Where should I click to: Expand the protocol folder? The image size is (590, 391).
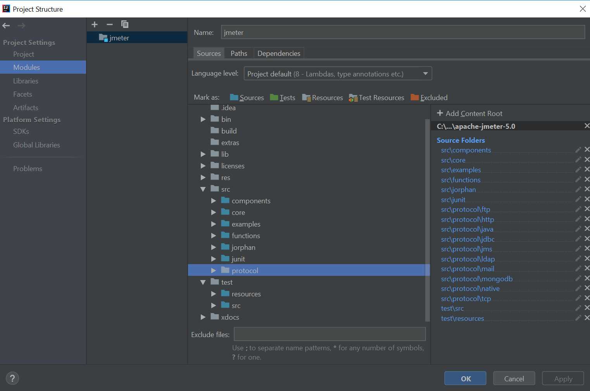click(214, 271)
